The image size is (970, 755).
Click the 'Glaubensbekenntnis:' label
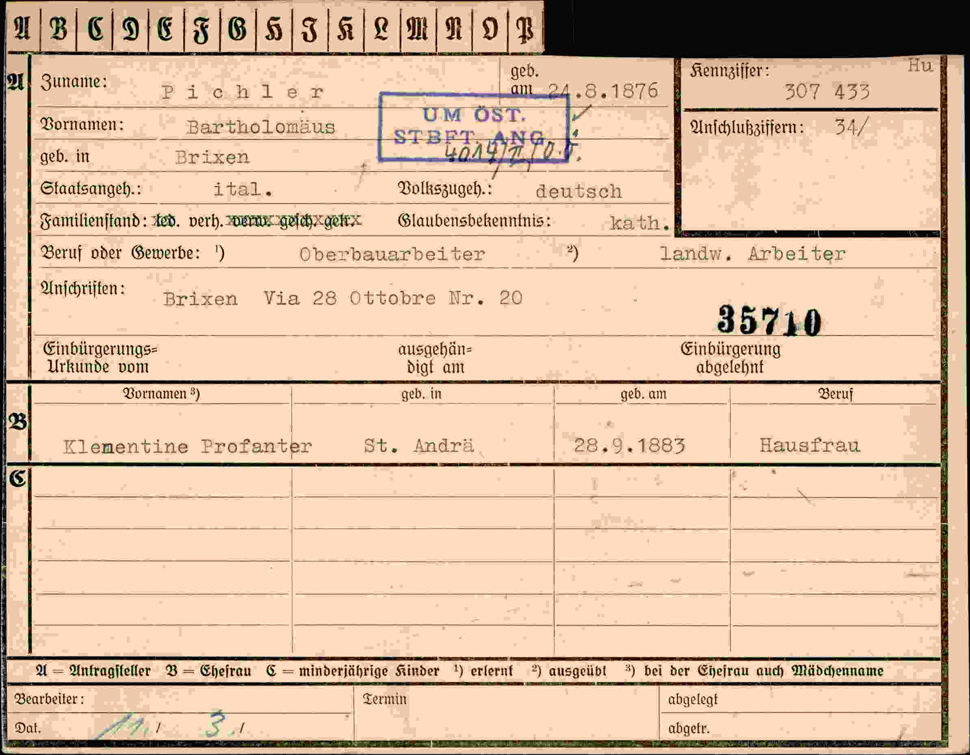(x=474, y=220)
